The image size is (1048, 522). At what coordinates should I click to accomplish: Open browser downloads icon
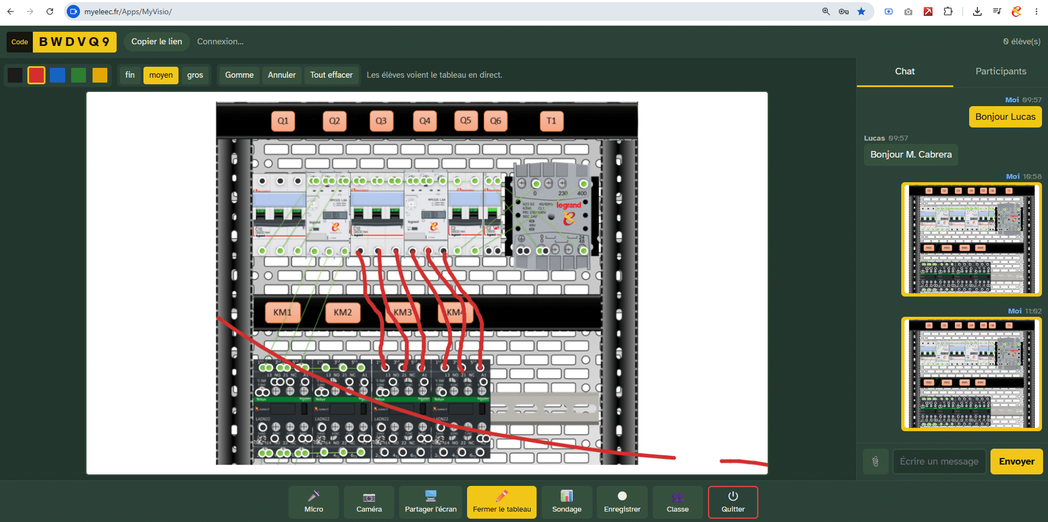click(977, 11)
